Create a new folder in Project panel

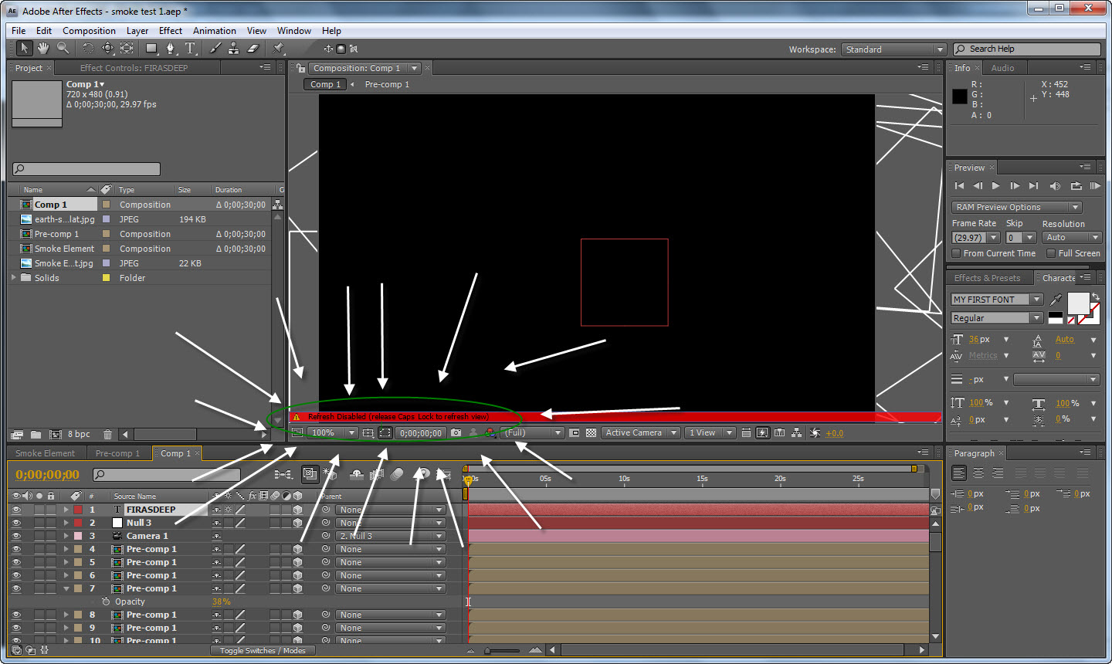pyautogui.click(x=36, y=434)
